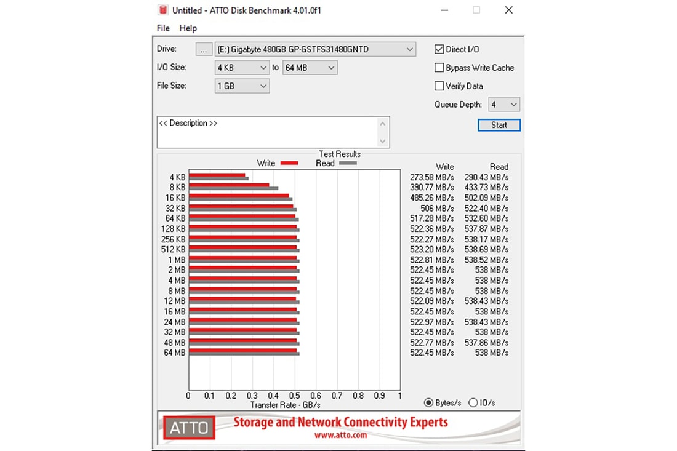
Task: Open the I/O Size minimum 4 KB dropdown
Action: point(242,68)
